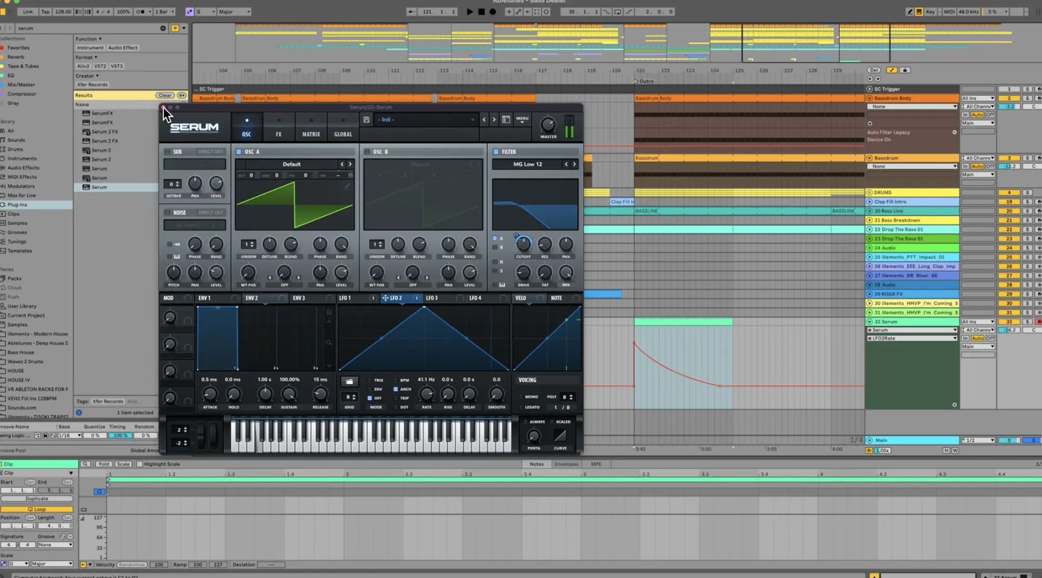Open the Serum preset browser icon

(506, 119)
